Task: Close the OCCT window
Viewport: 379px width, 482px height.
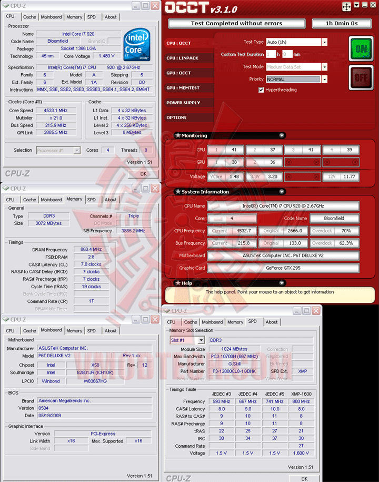Action: (x=373, y=5)
